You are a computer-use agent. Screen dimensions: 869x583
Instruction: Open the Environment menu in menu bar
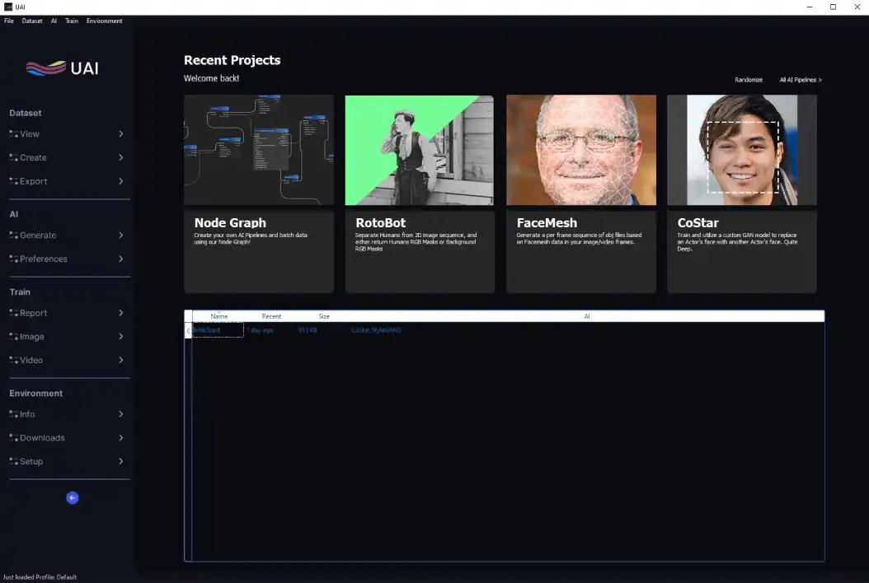pos(104,21)
